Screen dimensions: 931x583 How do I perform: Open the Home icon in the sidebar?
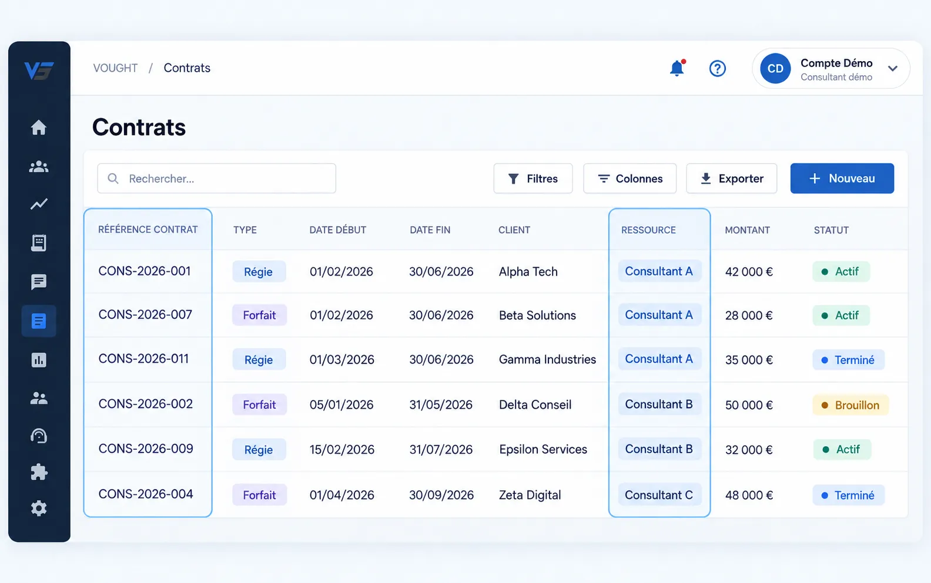pyautogui.click(x=39, y=127)
